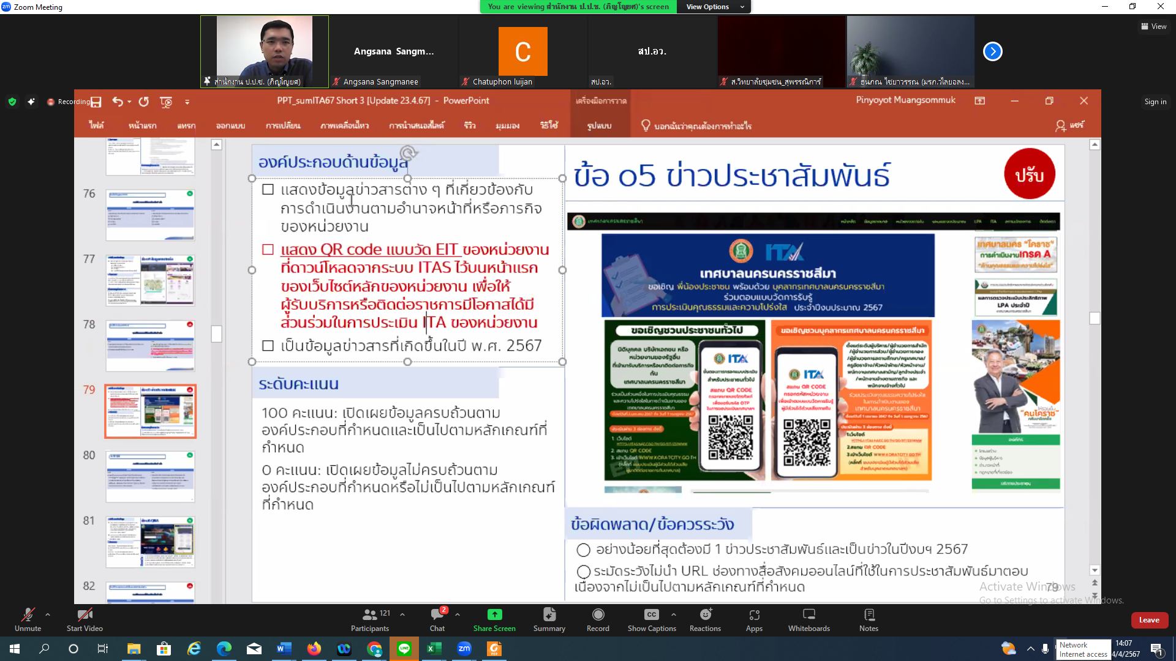Click start slideshow from beginning icon
The width and height of the screenshot is (1176, 661).
(x=166, y=102)
